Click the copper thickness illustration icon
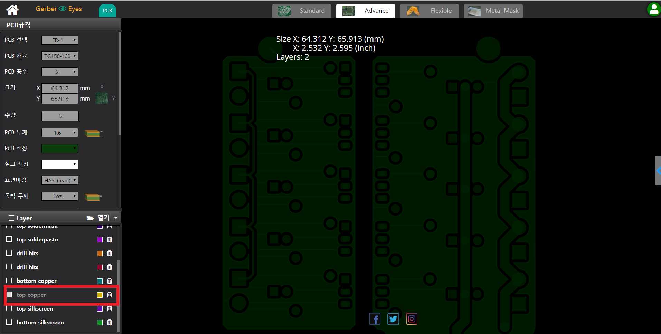The height and width of the screenshot is (334, 661). [93, 197]
